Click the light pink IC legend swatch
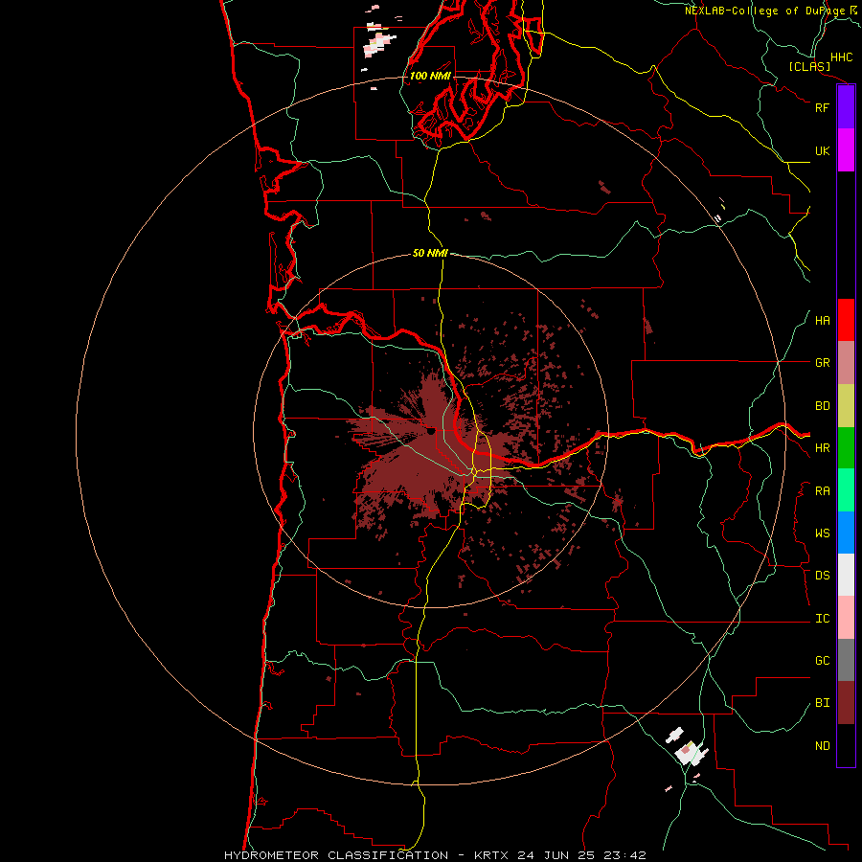The height and width of the screenshot is (862, 862). click(846, 618)
